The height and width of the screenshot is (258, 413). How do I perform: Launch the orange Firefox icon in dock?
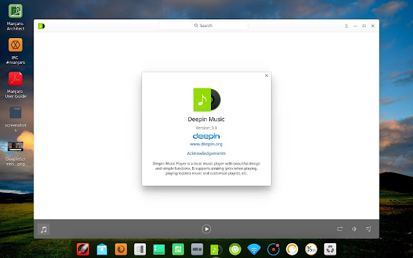coord(121,249)
